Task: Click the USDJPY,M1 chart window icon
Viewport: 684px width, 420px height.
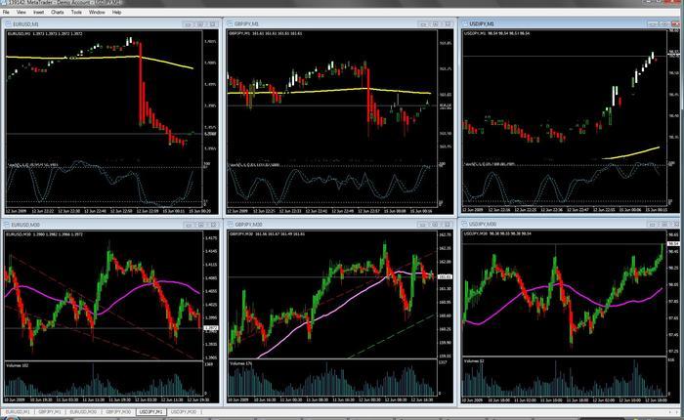Action: click(x=465, y=23)
